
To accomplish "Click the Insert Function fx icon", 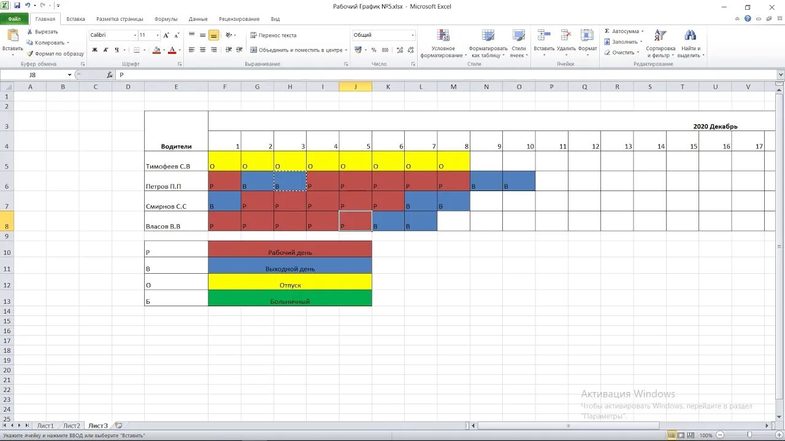I will [x=110, y=75].
